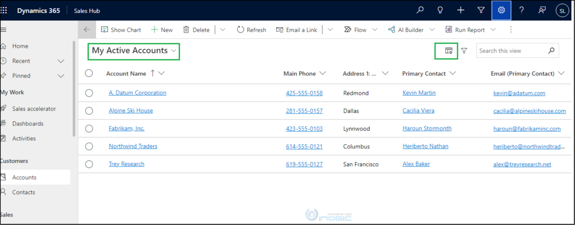Click the Delete command
Viewport: 575px width, 225px height.
point(196,30)
